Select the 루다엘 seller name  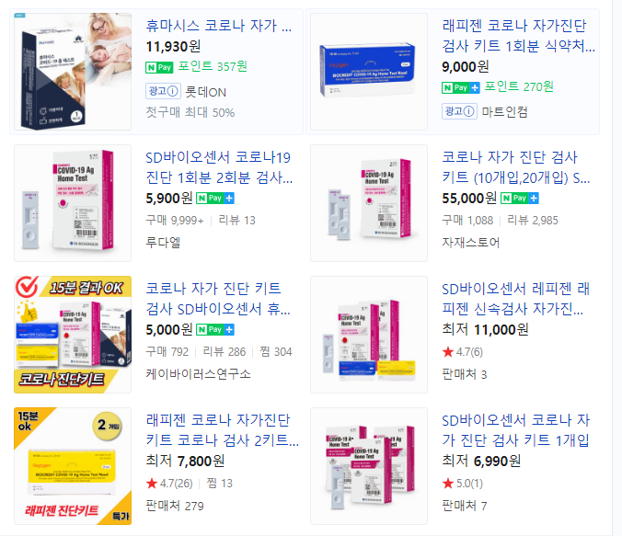pos(163,242)
